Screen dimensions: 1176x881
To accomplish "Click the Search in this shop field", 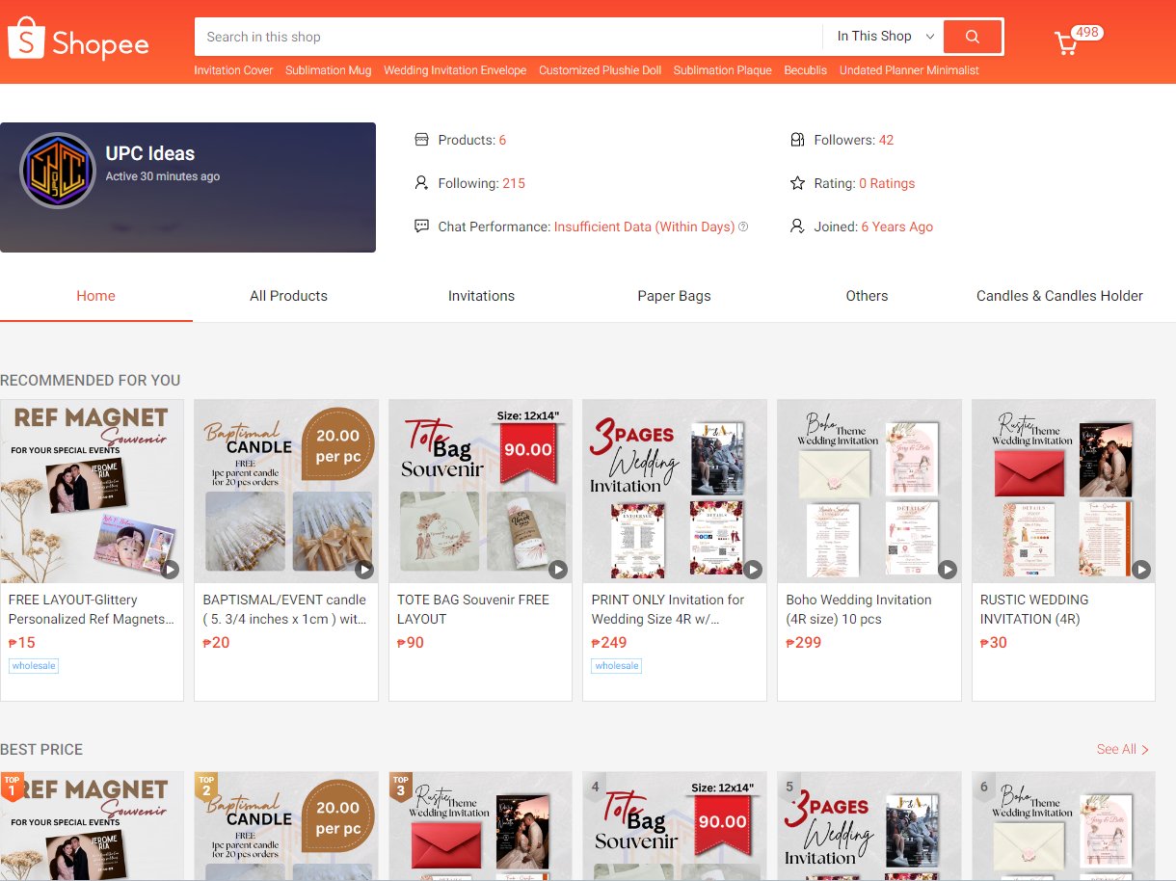I will [509, 37].
